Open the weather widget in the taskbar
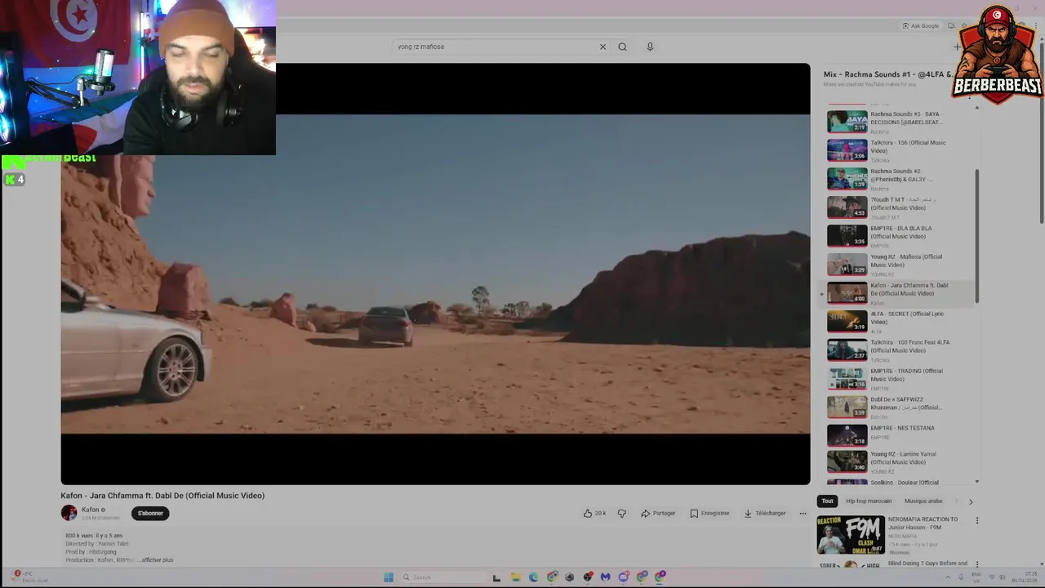Viewport: 1045px width, 588px height. point(31,577)
